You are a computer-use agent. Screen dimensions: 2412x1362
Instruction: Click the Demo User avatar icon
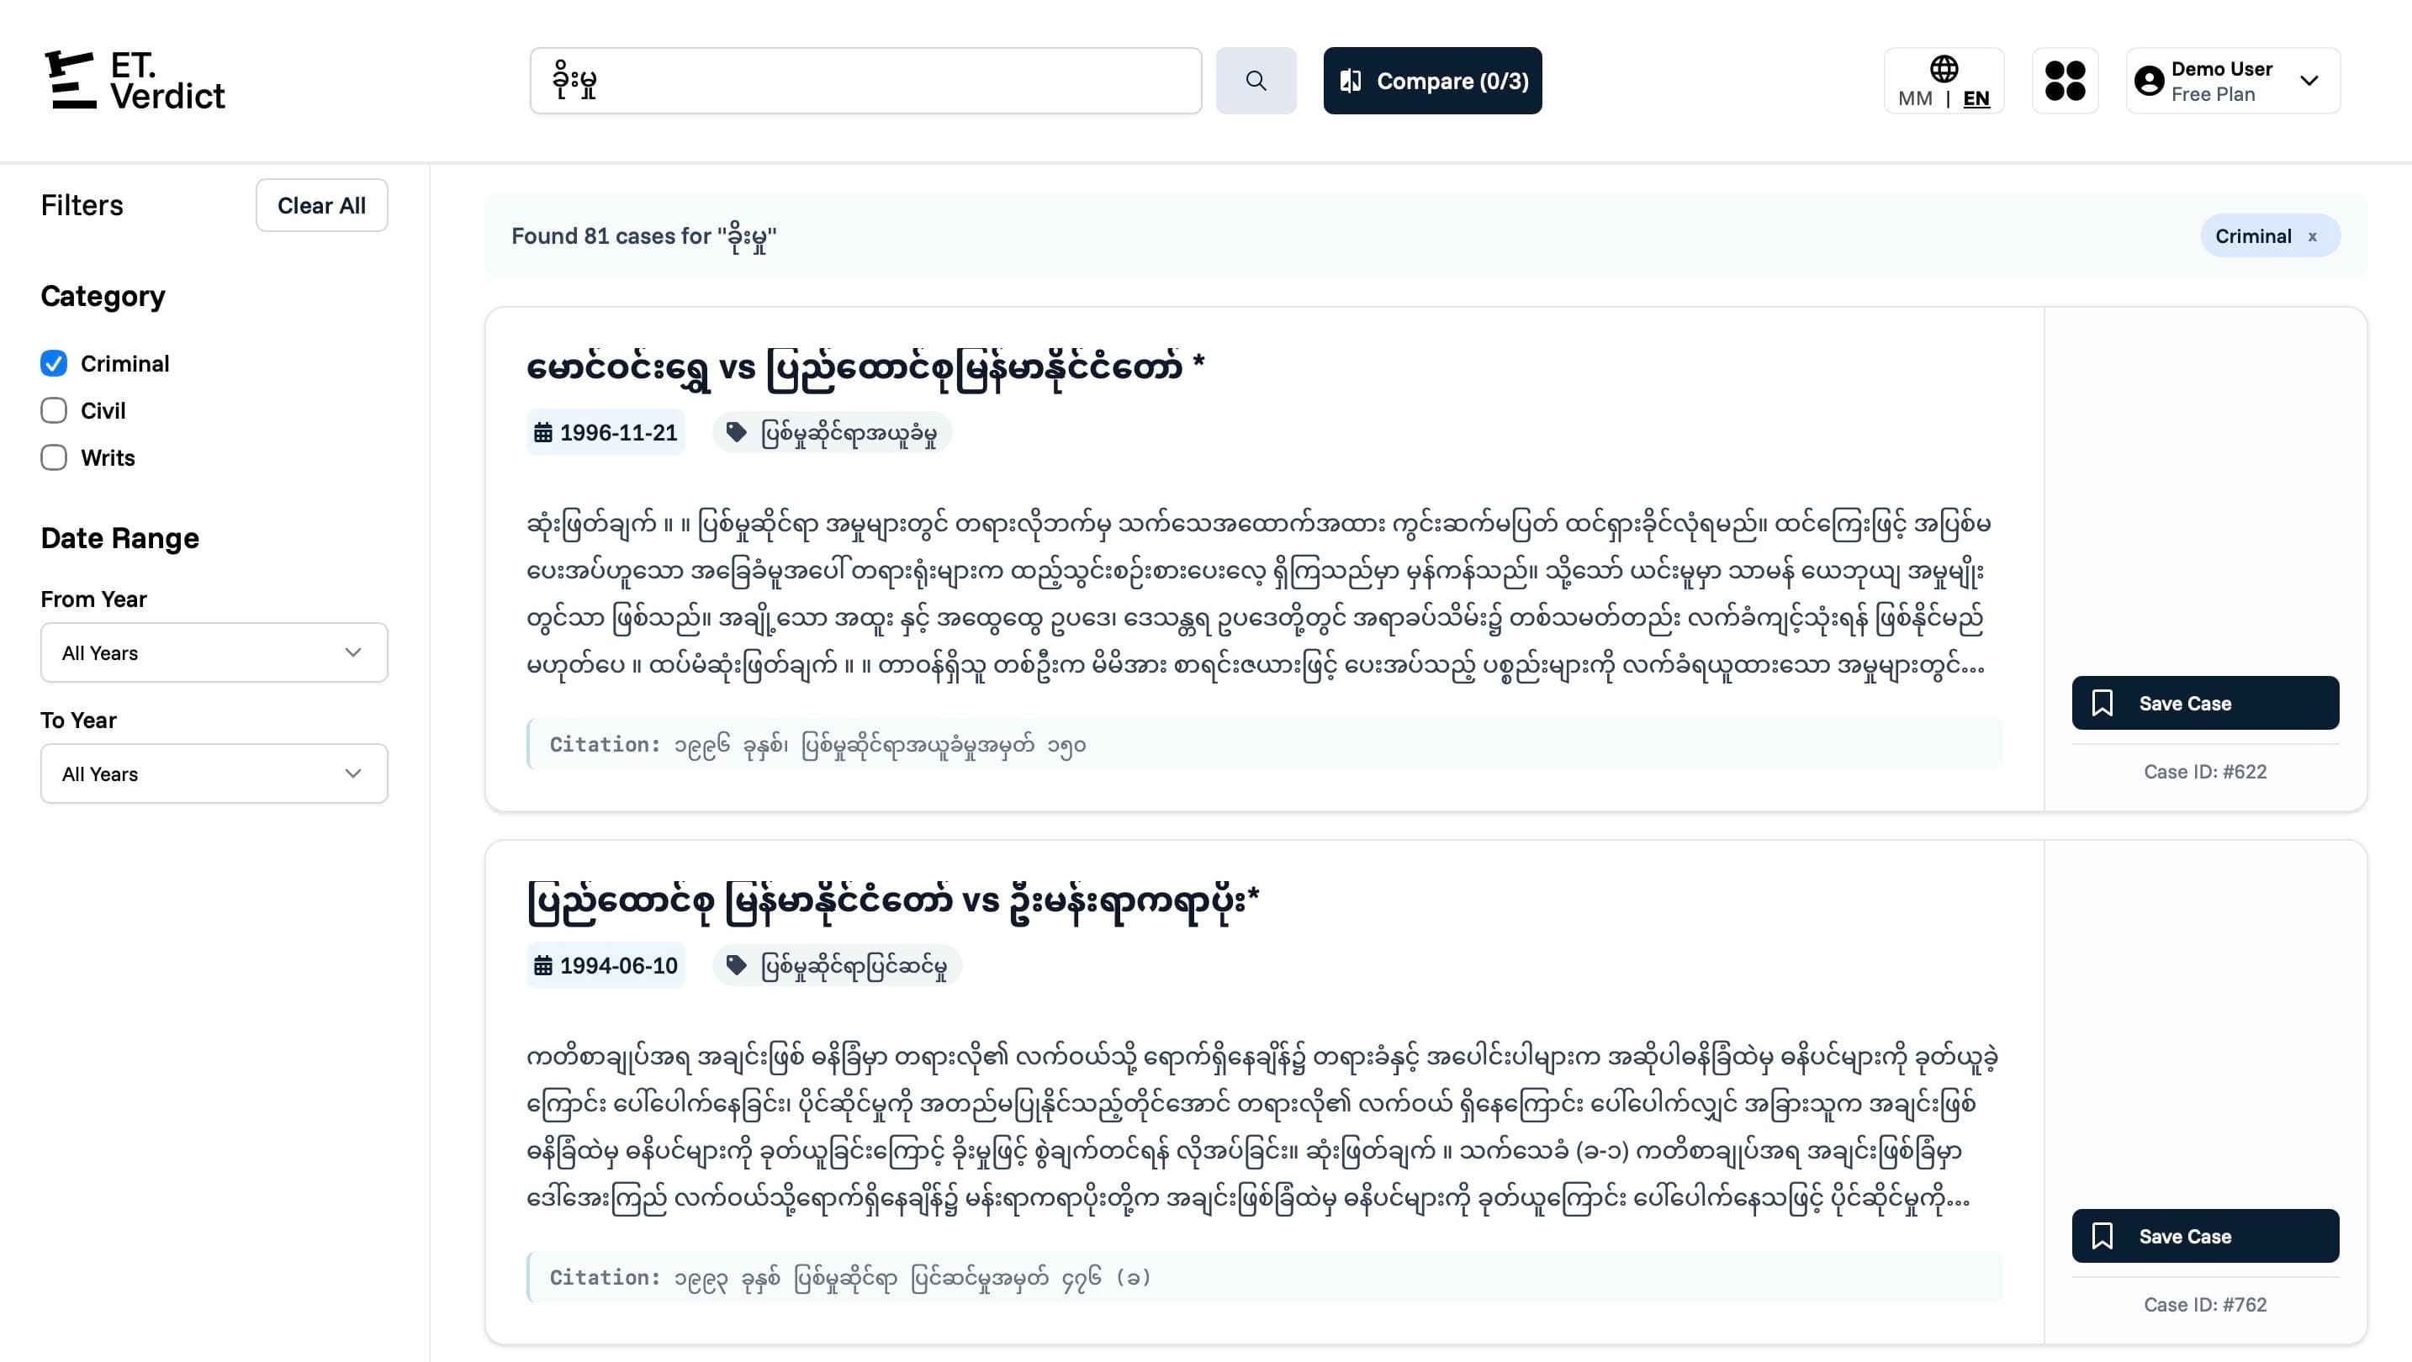[2149, 81]
